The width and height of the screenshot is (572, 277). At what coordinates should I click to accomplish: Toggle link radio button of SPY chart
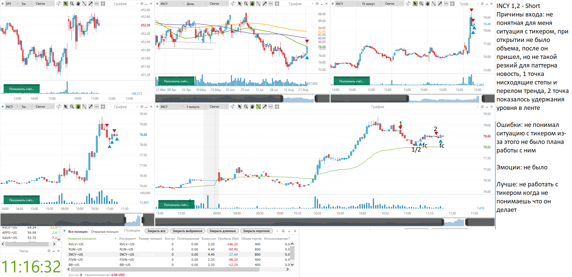click(x=3, y=4)
